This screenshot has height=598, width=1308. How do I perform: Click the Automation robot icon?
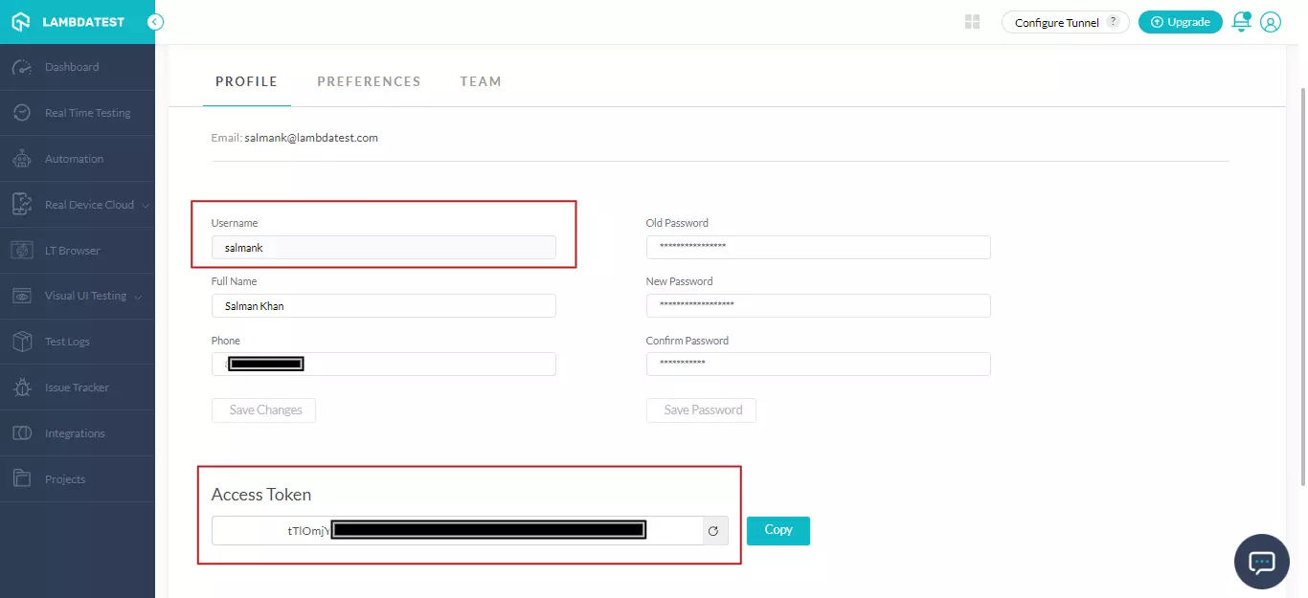pos(22,160)
